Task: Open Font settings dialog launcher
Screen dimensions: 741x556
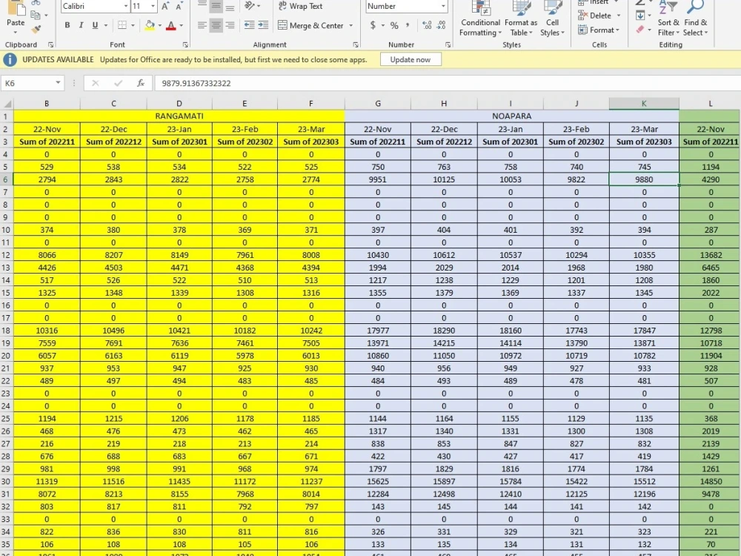Action: (185, 45)
